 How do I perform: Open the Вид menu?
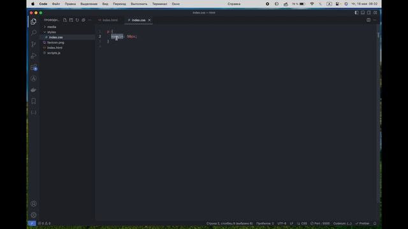tap(105, 4)
